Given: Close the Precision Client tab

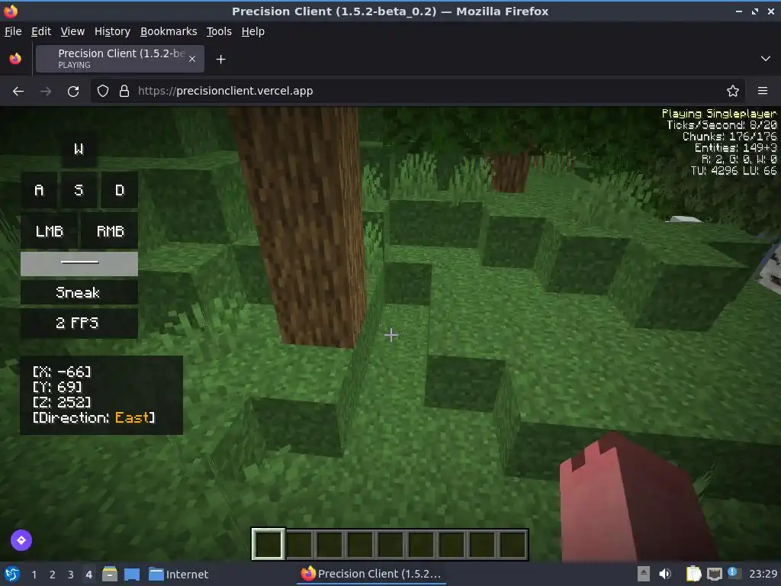Looking at the screenshot, I should 192,59.
